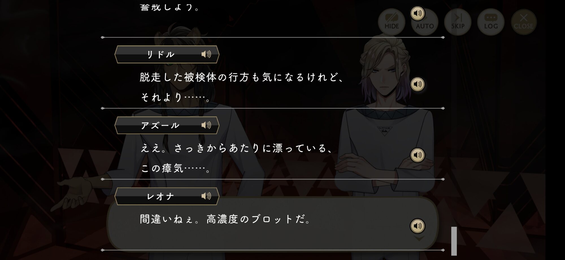The width and height of the screenshot is (565, 260).
Task: Select the リドル name label
Action: pyautogui.click(x=160, y=54)
